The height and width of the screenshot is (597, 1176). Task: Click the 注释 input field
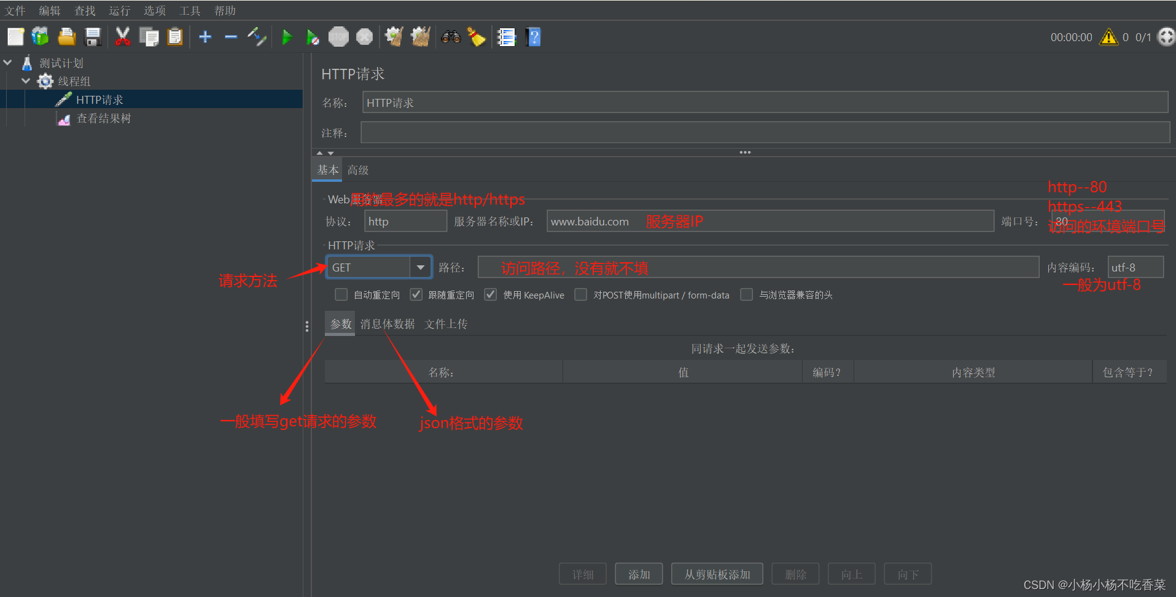coord(765,133)
